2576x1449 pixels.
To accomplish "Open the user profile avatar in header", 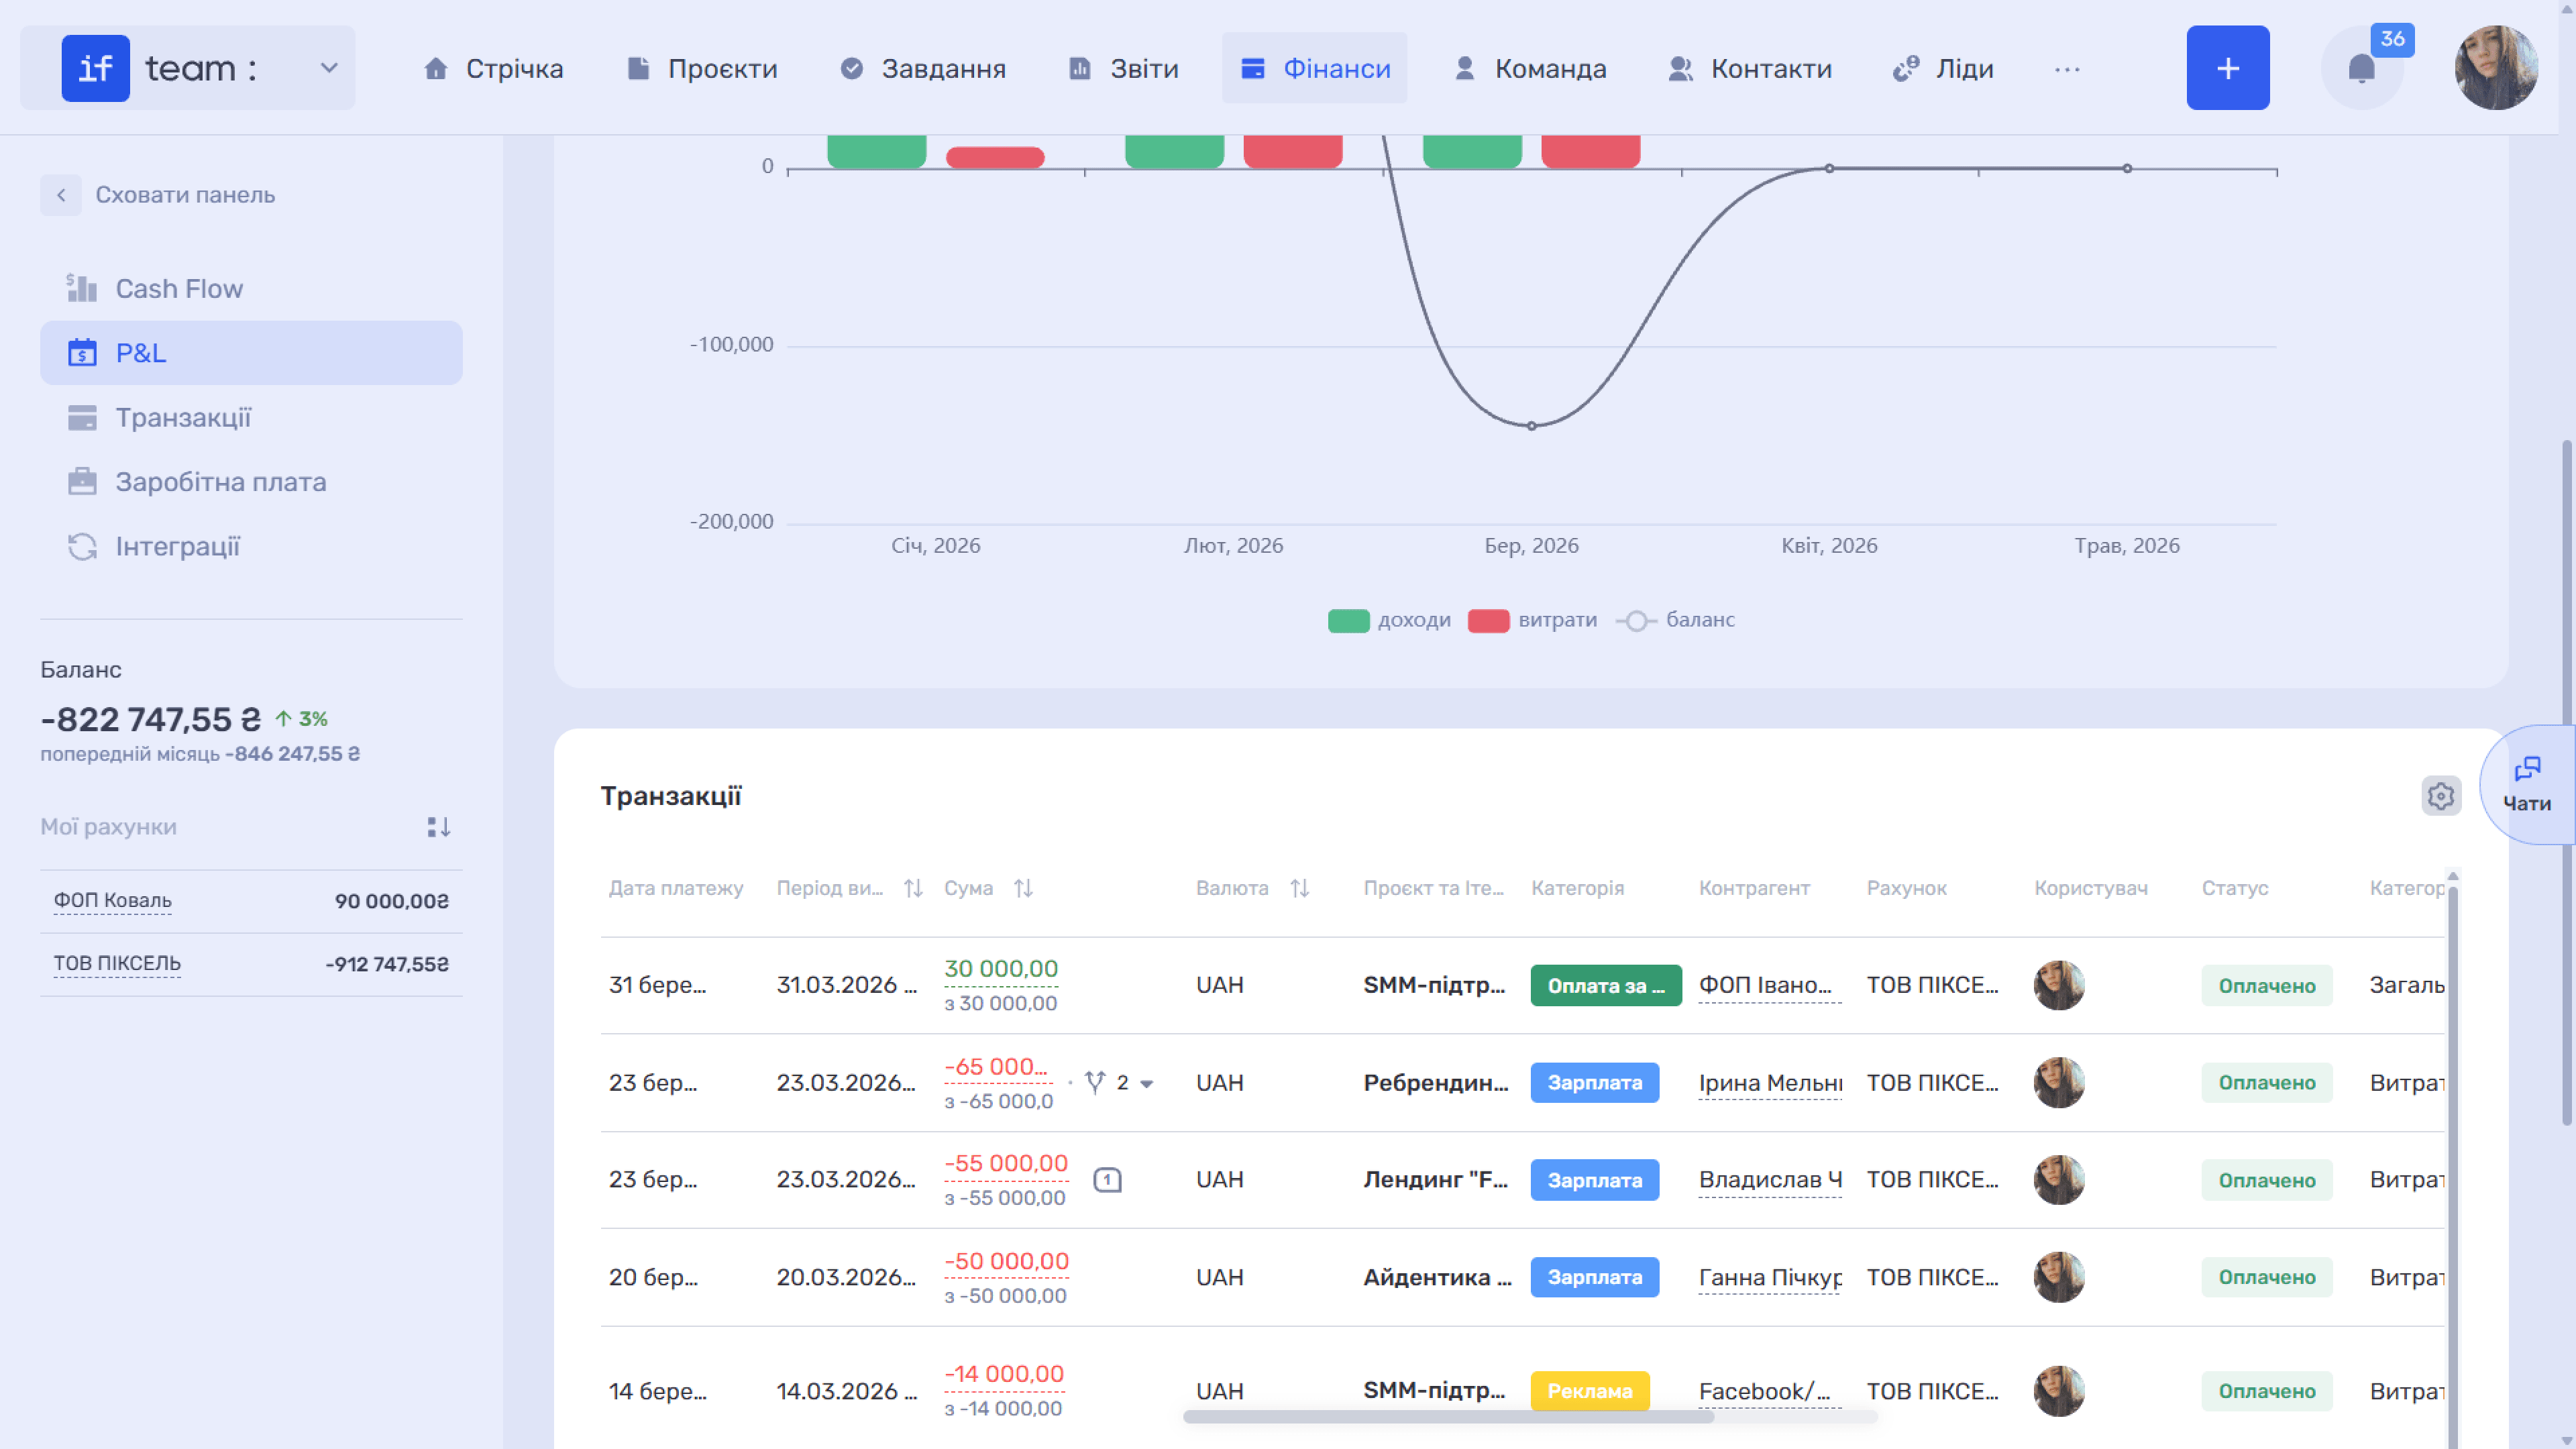I will (2496, 68).
